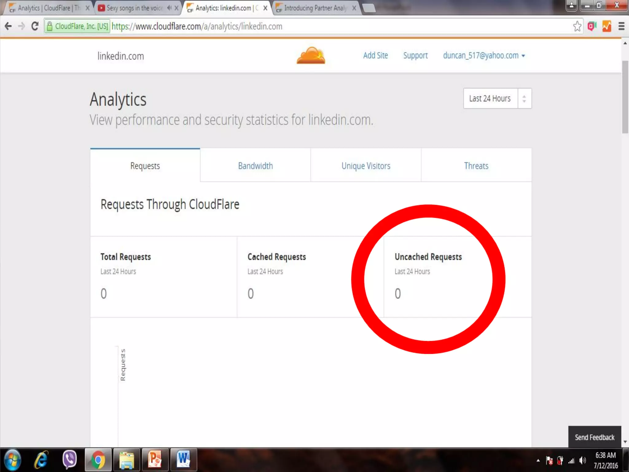Bookmark page using star icon
The image size is (629, 472).
tap(577, 26)
